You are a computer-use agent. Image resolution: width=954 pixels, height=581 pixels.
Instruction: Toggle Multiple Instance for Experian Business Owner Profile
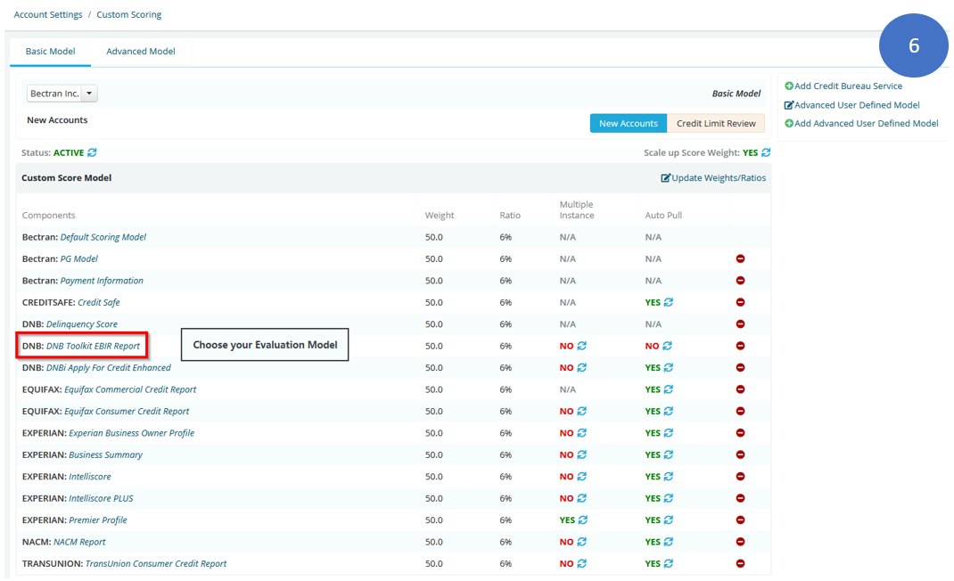581,433
